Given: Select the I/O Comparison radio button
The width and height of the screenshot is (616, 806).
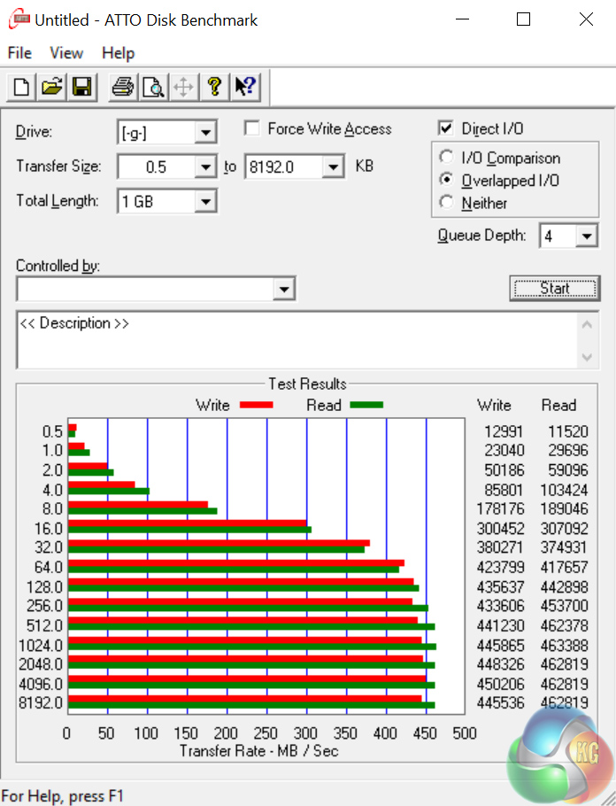Looking at the screenshot, I should (x=446, y=157).
